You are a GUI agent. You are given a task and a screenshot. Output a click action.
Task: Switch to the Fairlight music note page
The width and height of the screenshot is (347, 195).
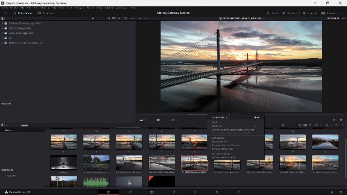click(x=217, y=192)
